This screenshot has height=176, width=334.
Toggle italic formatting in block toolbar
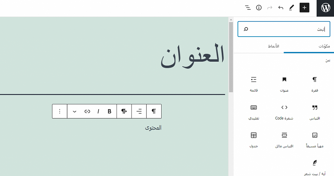tap(98, 111)
